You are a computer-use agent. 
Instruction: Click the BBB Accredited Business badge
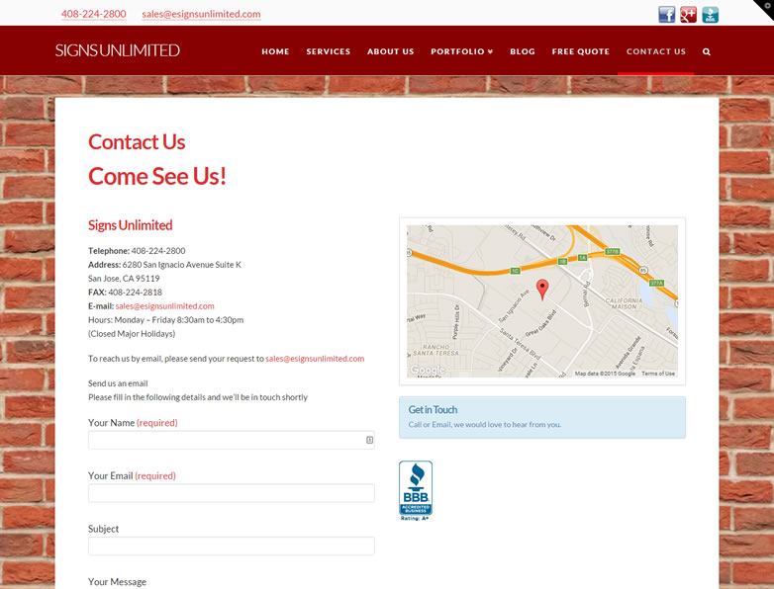(x=416, y=490)
